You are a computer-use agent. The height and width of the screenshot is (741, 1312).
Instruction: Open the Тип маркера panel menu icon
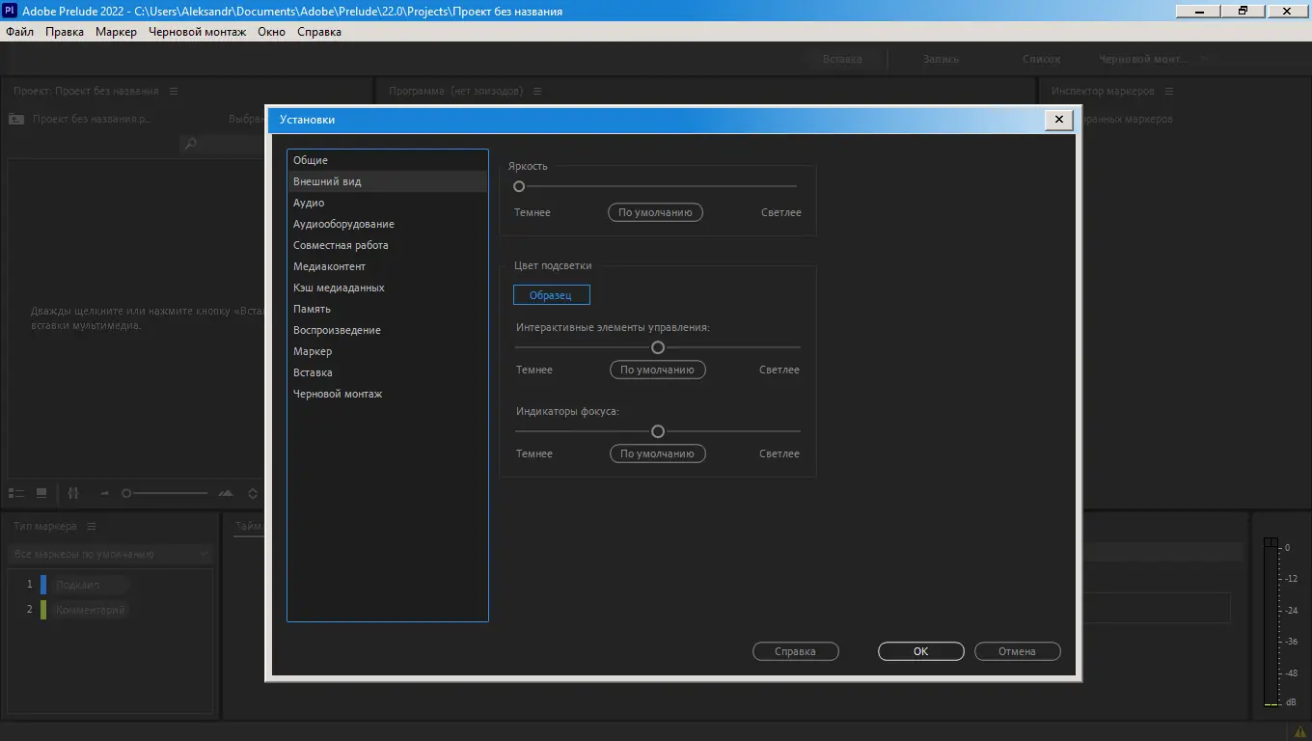(x=92, y=526)
